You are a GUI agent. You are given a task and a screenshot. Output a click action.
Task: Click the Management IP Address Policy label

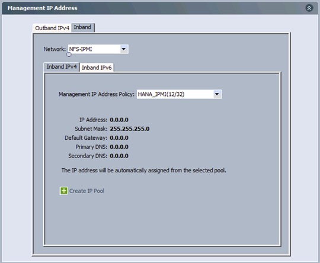(97, 94)
